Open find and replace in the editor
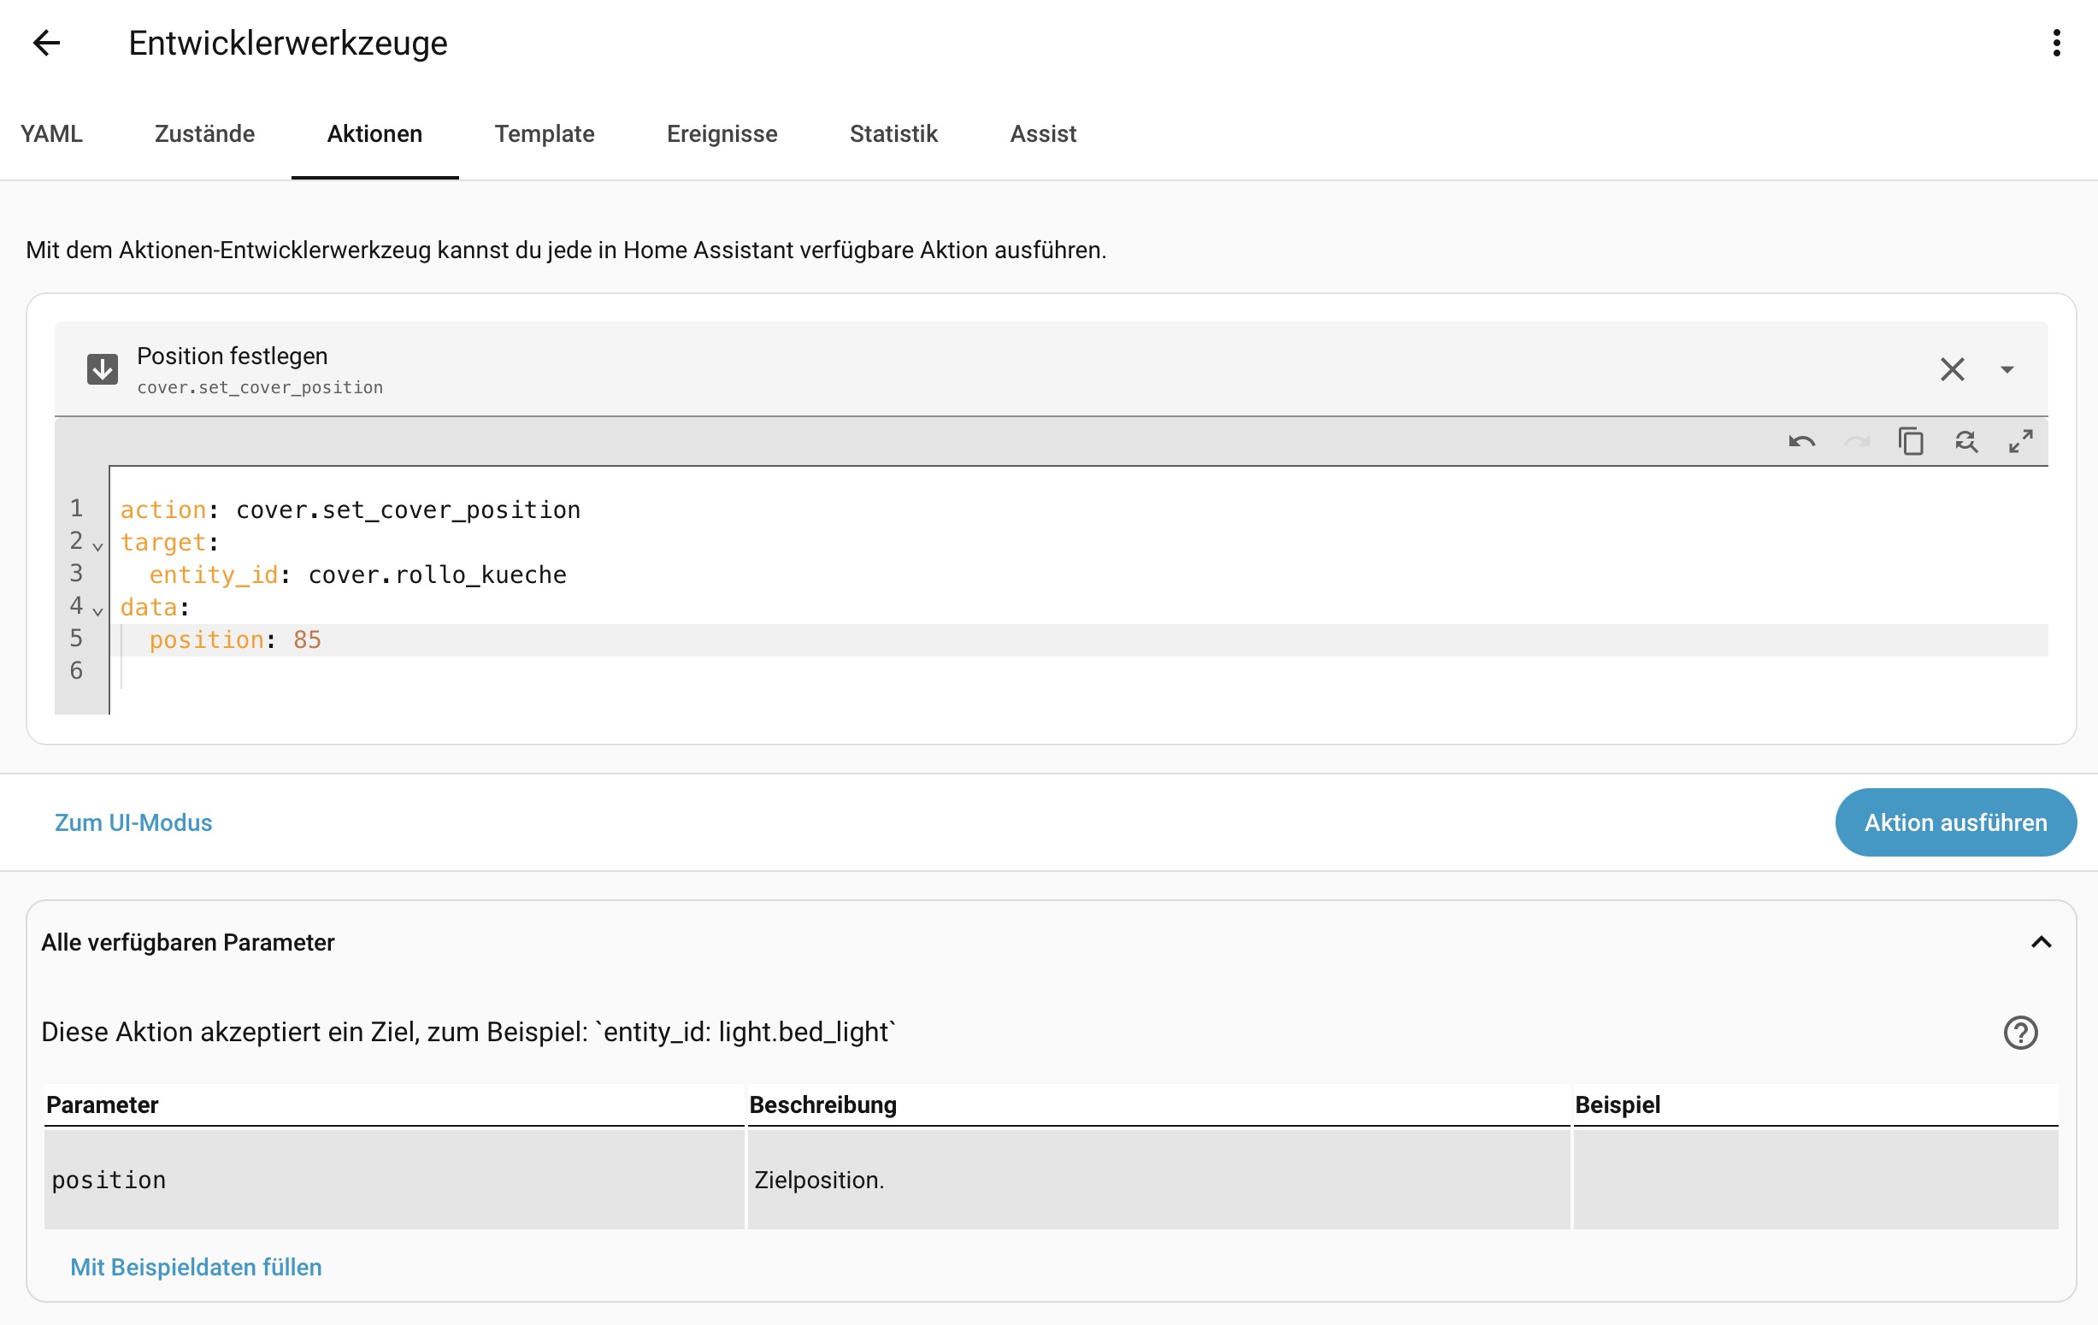 coord(1965,442)
